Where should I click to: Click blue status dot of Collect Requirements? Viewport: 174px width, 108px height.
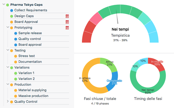tap(12, 10)
